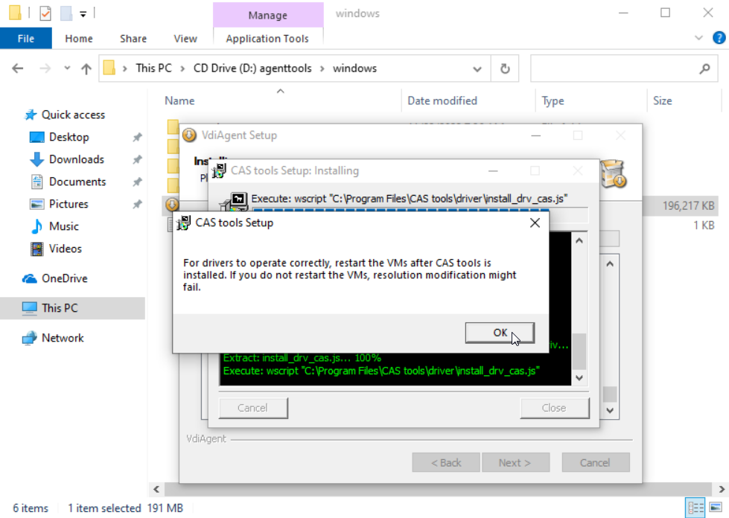Click the Manage contextual tab
This screenshot has height=518, width=729.
click(x=268, y=16)
